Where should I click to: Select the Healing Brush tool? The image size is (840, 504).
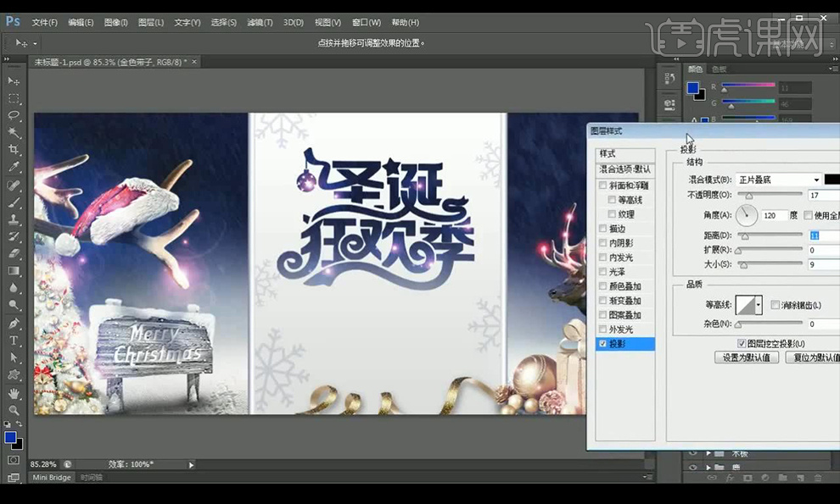tap(14, 186)
